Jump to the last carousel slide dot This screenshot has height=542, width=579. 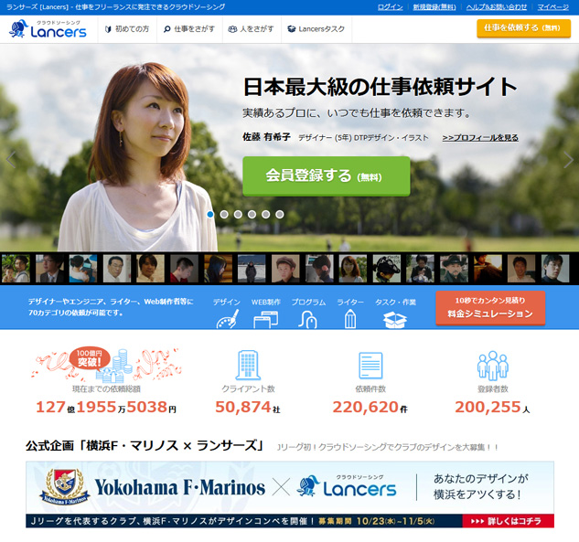(x=280, y=214)
